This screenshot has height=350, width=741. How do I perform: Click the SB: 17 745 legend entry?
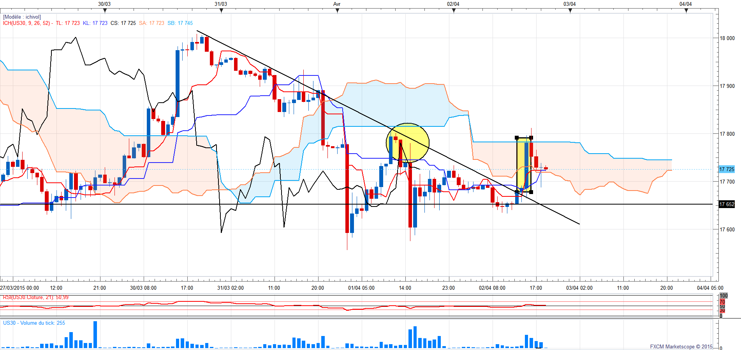tap(180, 23)
